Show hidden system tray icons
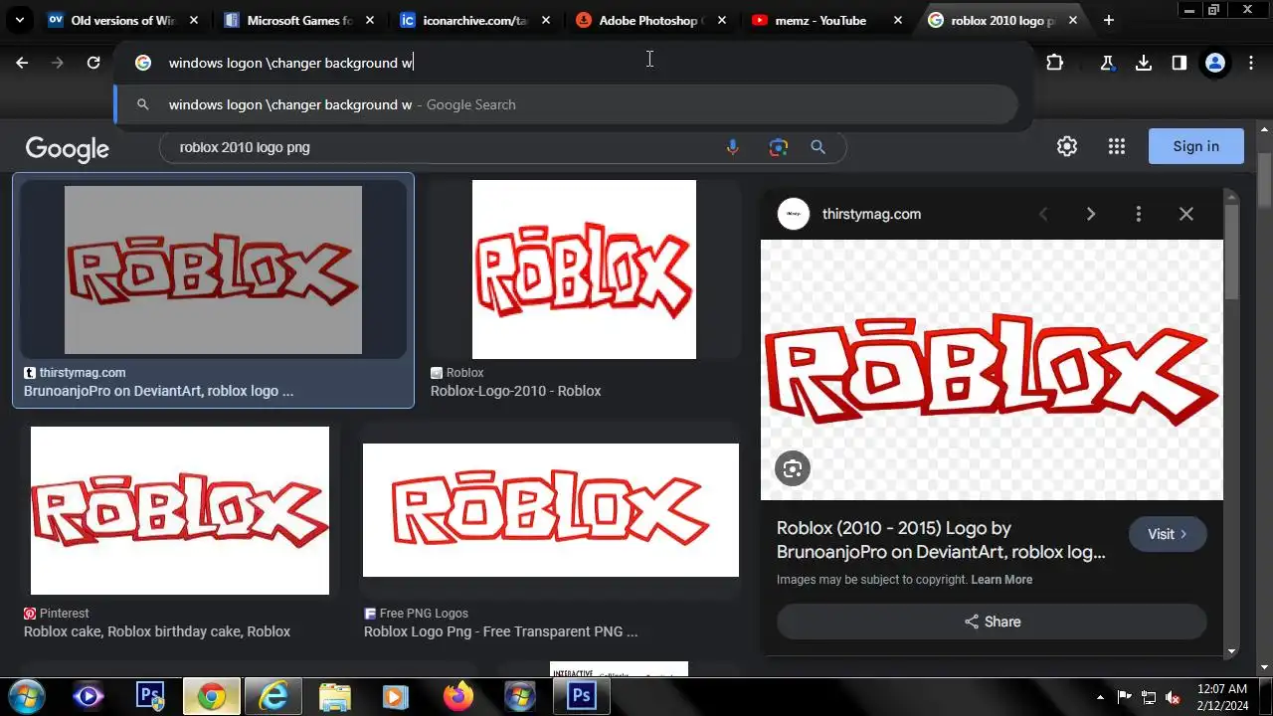The image size is (1273, 716). (x=1100, y=697)
